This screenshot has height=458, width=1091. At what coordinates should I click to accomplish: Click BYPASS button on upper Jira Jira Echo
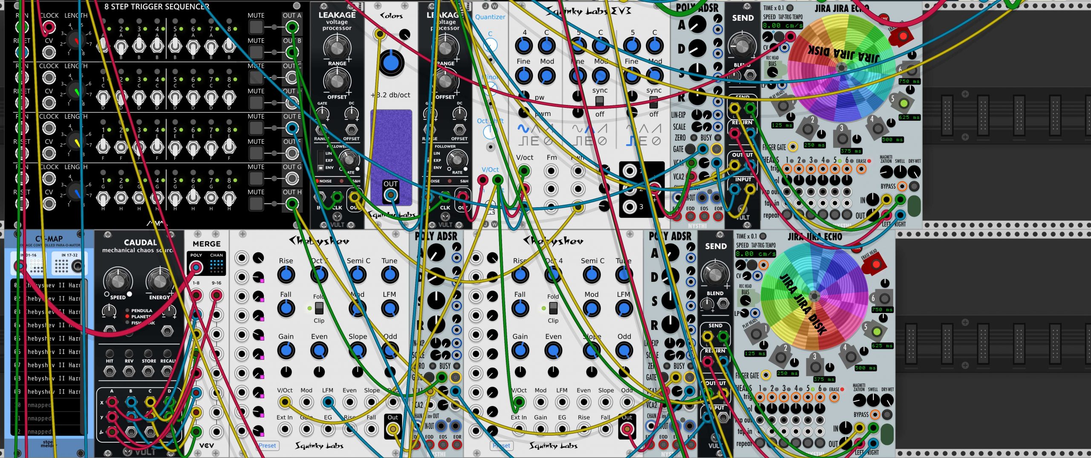coord(914,186)
